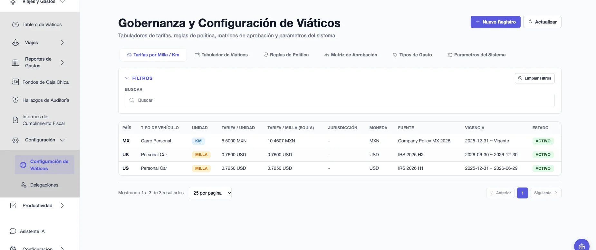This screenshot has width=596, height=250.
Task: Focus the Buscar search field
Action: (340, 100)
